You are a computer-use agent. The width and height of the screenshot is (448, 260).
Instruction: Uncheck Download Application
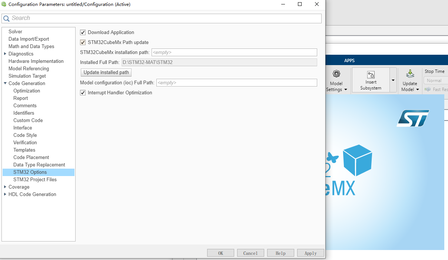tap(83, 32)
